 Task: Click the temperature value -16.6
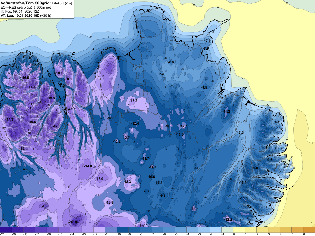(x=51, y=98)
